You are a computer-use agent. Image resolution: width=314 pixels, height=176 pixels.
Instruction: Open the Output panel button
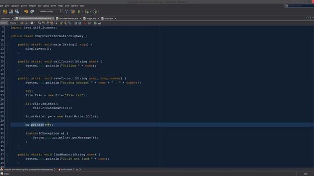tap(5, 174)
